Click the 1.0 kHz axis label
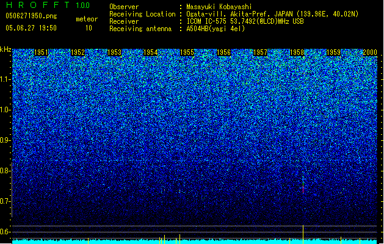Screen dimensions: 384x244 coord(5,110)
